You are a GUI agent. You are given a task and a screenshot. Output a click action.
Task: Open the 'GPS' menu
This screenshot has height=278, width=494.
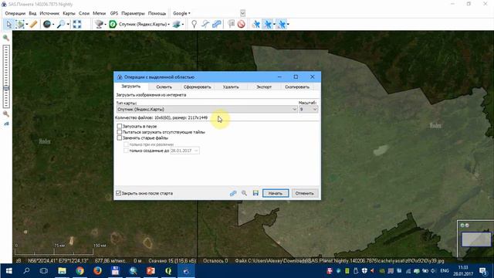[113, 13]
